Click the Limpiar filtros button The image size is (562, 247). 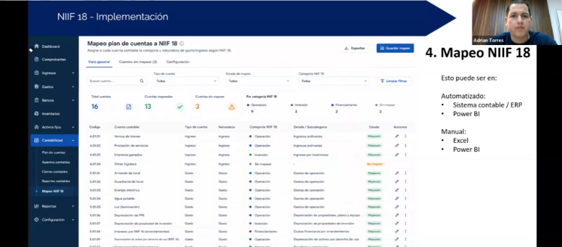[393, 81]
